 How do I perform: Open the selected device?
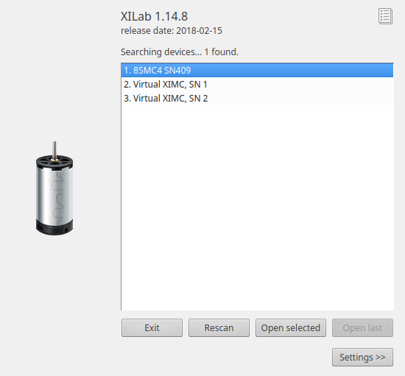[x=291, y=327]
